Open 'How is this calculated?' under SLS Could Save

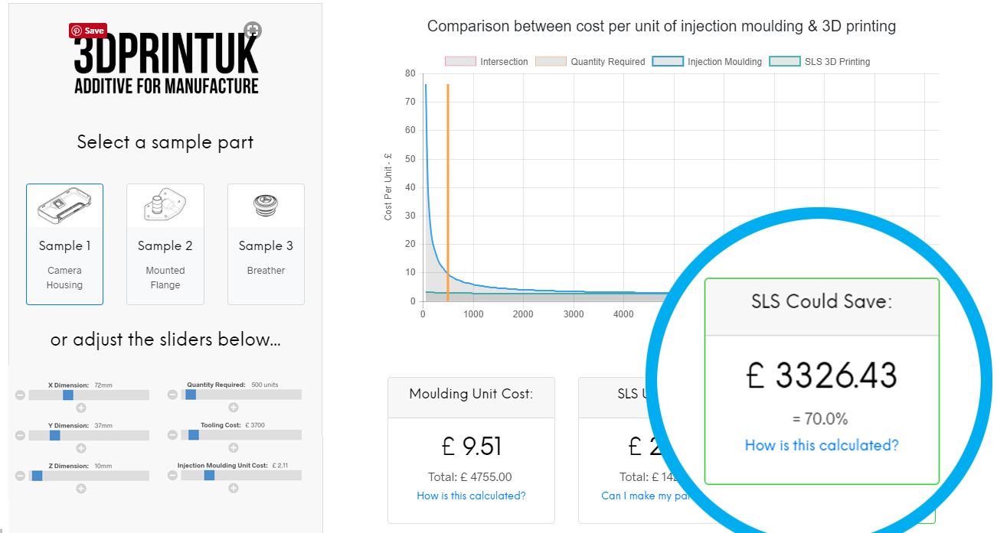pos(822,445)
